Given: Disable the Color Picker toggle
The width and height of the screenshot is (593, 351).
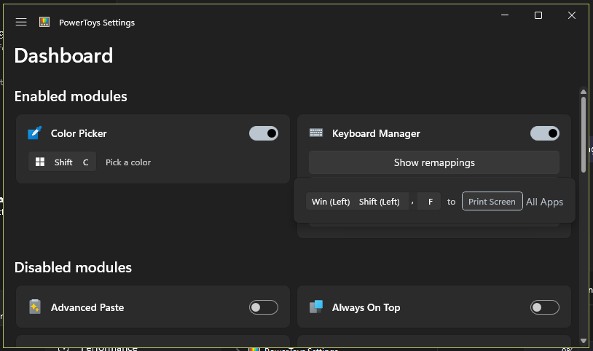Looking at the screenshot, I should pyautogui.click(x=264, y=133).
